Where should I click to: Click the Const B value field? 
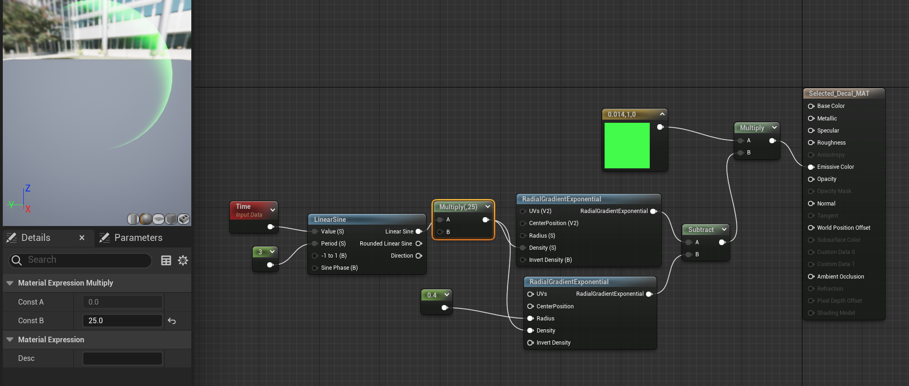tap(122, 321)
